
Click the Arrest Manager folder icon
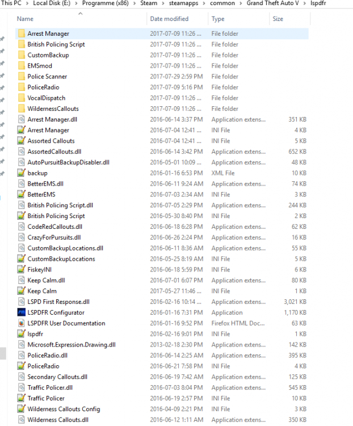[22, 34]
